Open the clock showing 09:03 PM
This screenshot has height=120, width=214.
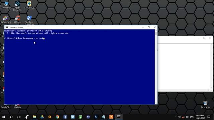point(200,117)
